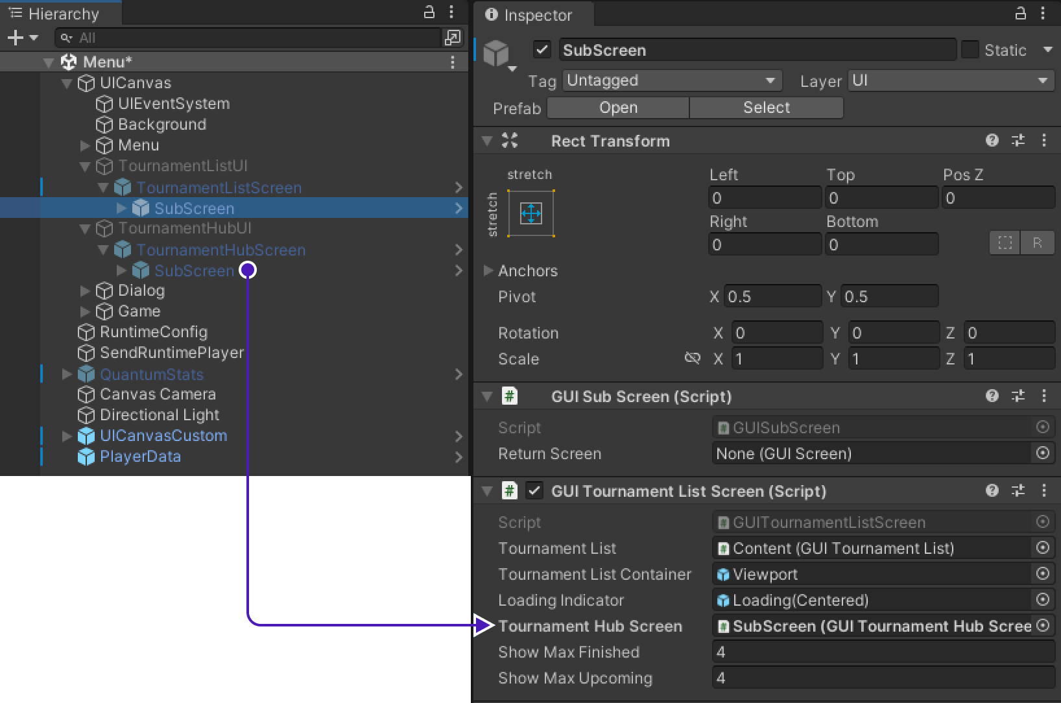1061x703 pixels.
Task: Toggle the SubScreen active checkbox
Action: point(542,50)
